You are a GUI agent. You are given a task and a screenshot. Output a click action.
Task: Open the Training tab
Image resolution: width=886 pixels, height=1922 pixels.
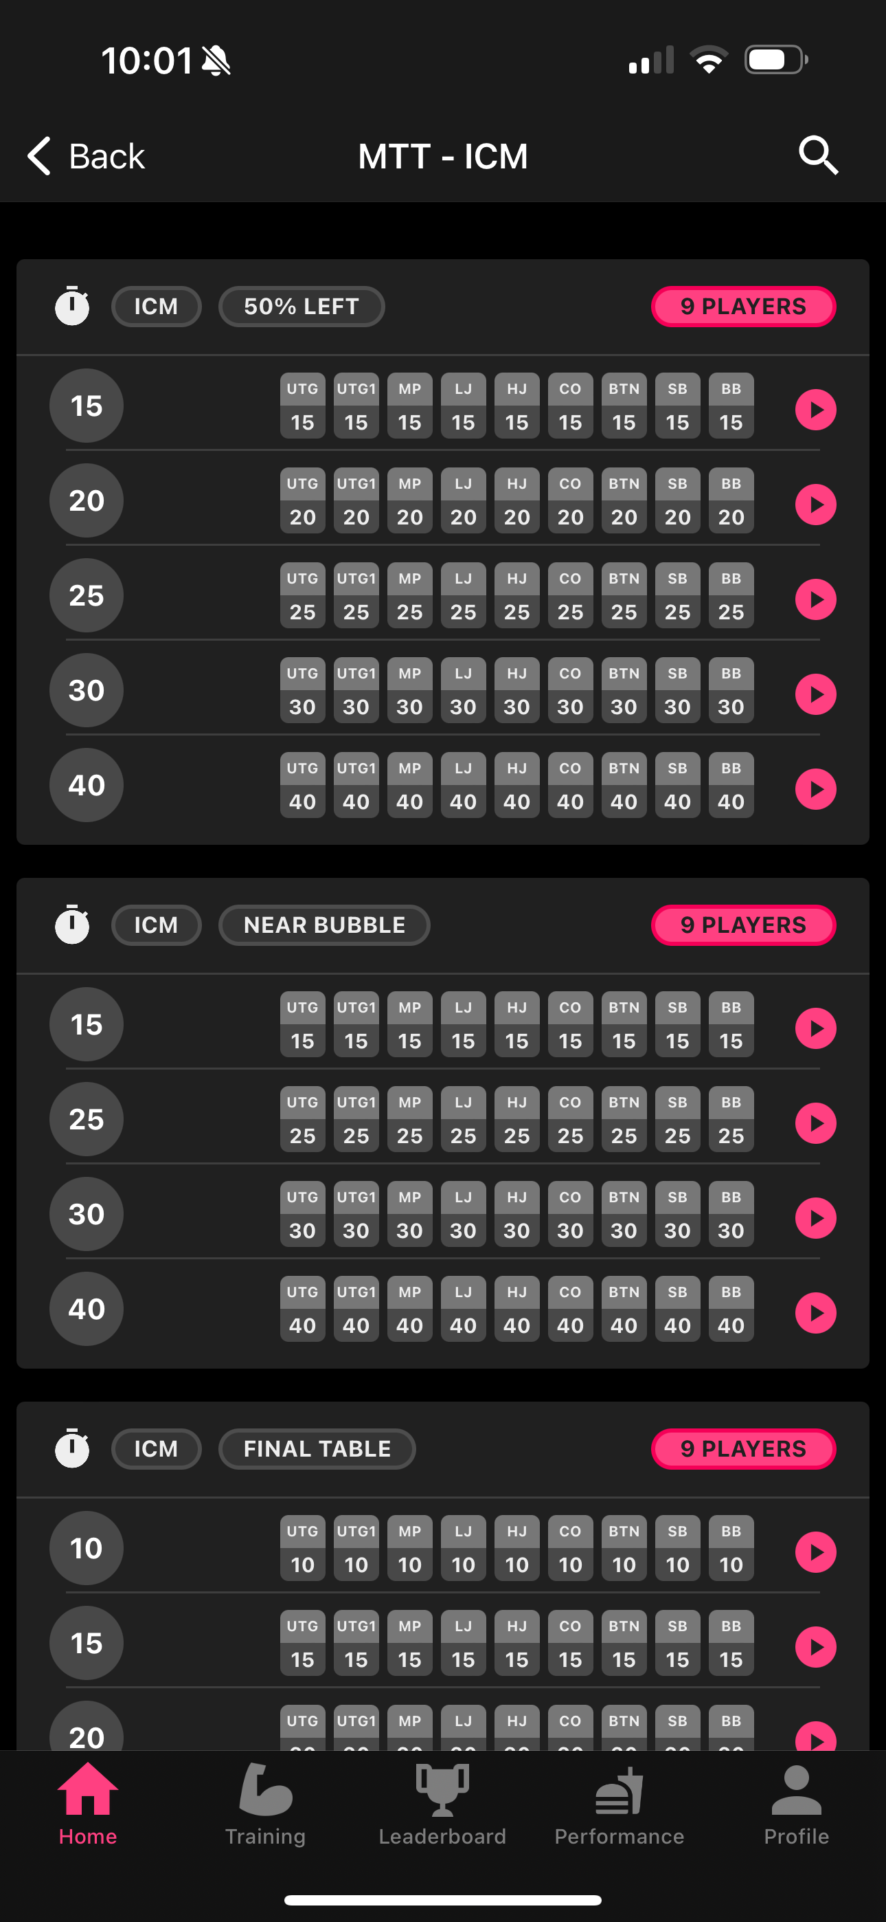(266, 1804)
